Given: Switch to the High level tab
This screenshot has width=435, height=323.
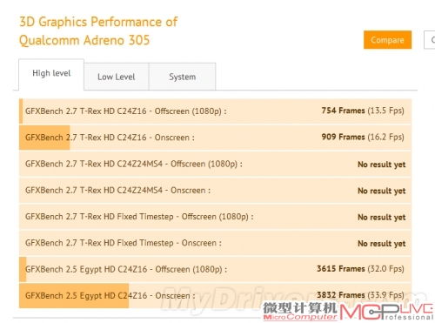Looking at the screenshot, I should [51, 74].
